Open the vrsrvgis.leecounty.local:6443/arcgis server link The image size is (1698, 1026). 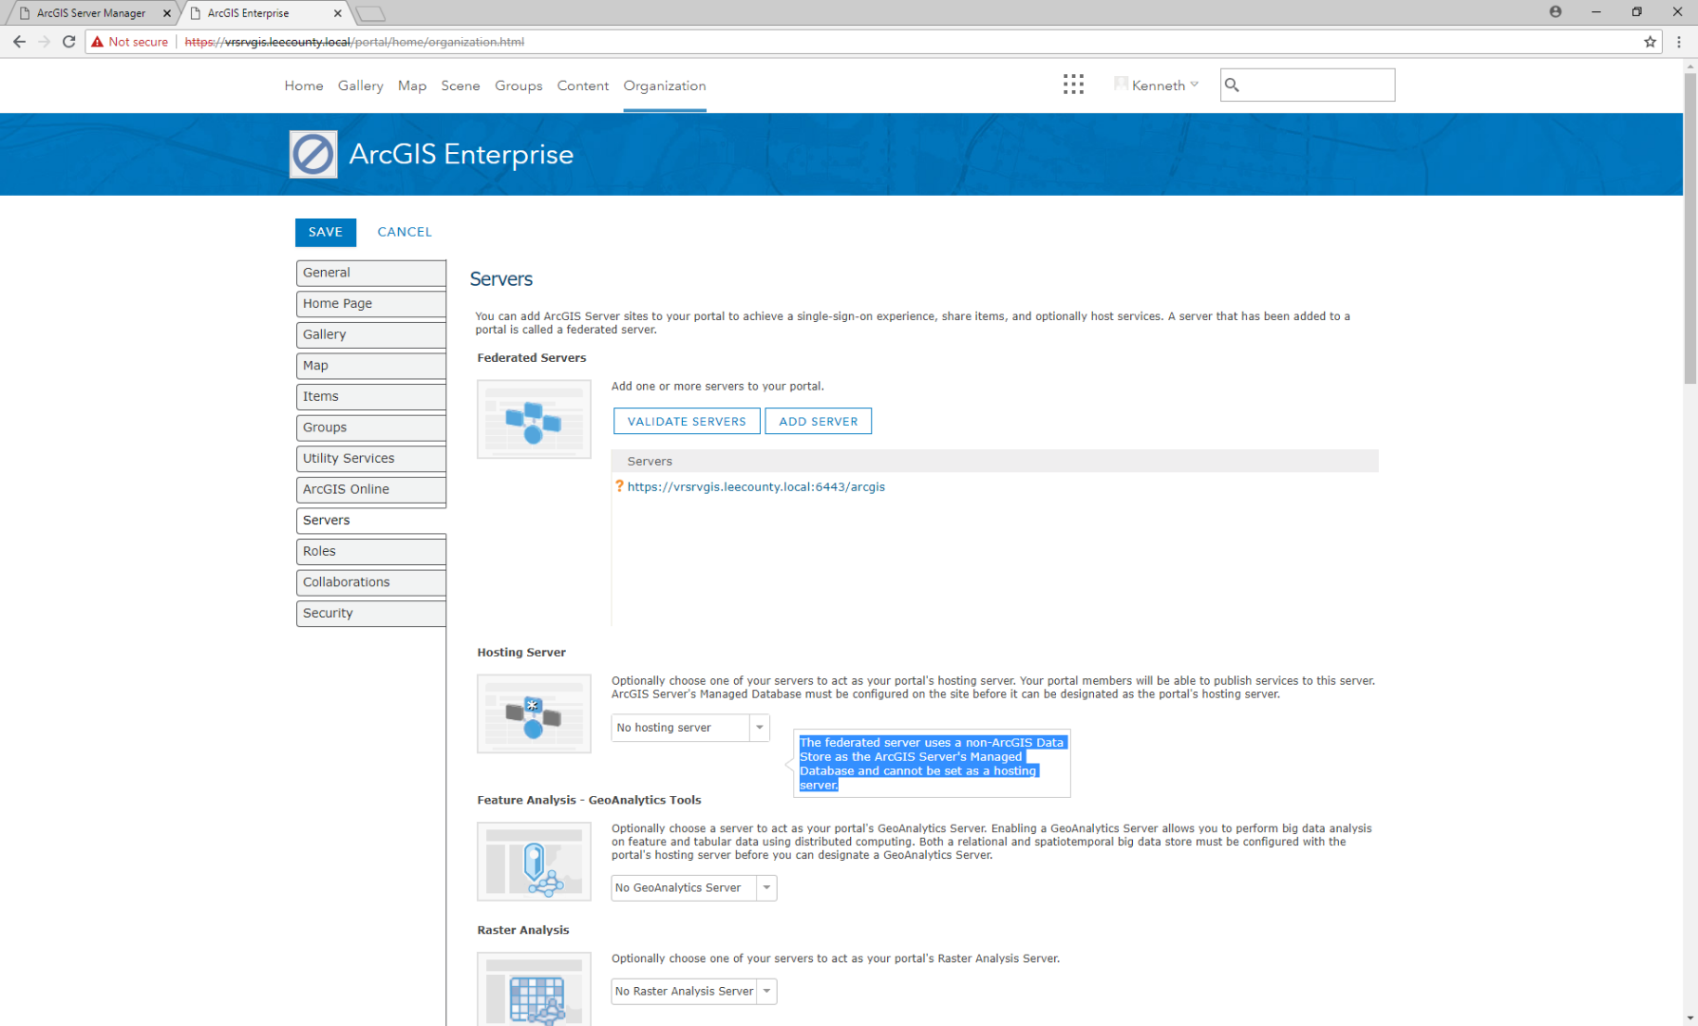[756, 486]
